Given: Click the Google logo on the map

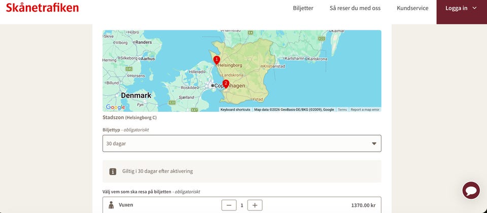Looking at the screenshot, I should pos(115,107).
